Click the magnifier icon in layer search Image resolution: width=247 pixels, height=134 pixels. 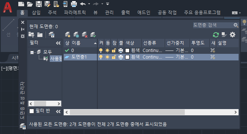click(236, 25)
